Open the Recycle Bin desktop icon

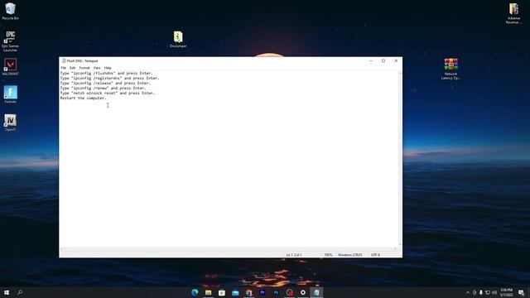tap(10, 11)
